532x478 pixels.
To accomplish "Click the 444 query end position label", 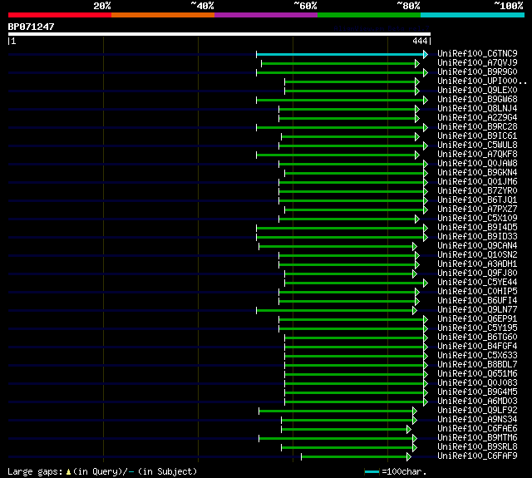I will pyautogui.click(x=420, y=41).
